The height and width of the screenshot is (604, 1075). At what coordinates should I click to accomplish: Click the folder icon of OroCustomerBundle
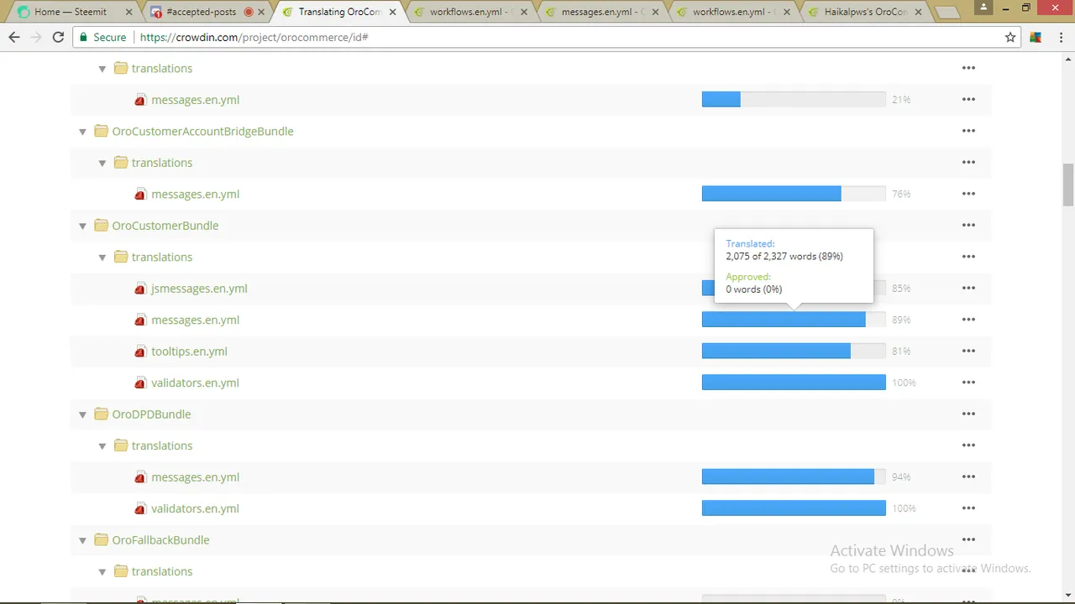point(101,225)
